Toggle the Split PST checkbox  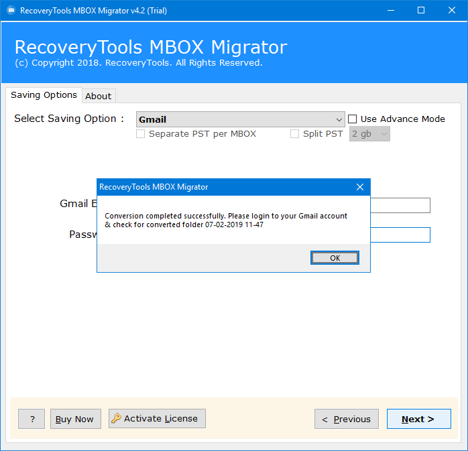294,133
